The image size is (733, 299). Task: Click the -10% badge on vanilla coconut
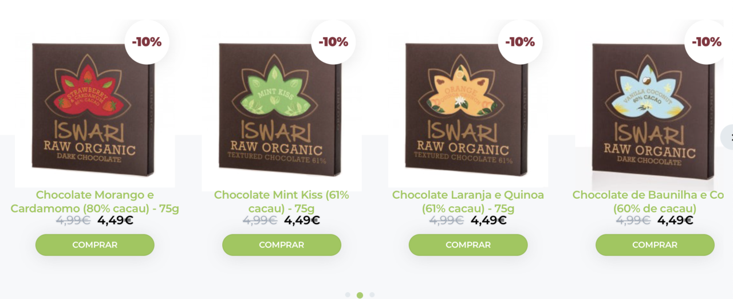(x=707, y=42)
